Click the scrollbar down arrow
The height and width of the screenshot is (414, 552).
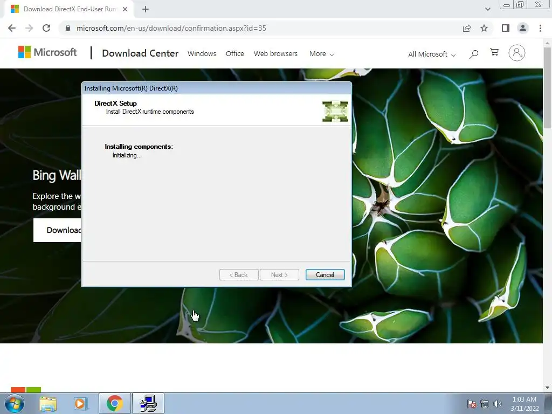pos(547,387)
